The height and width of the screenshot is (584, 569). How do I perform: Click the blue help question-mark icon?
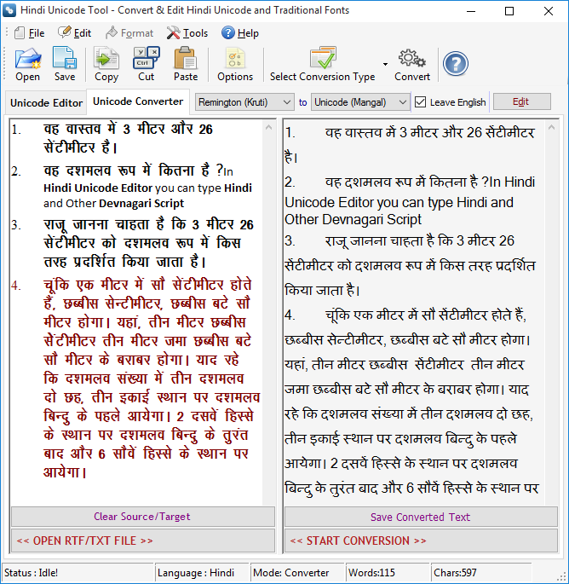[x=455, y=64]
